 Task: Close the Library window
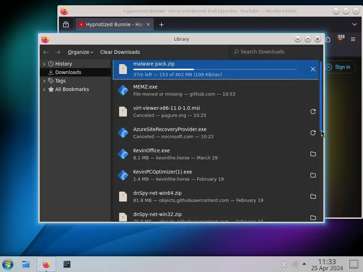point(318,39)
